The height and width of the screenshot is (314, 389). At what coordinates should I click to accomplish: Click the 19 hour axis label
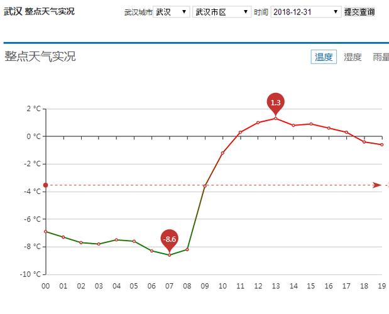(382, 286)
